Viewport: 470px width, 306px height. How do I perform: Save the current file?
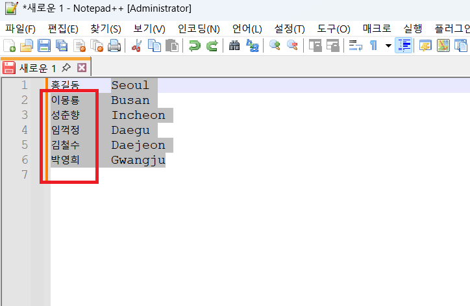coord(43,46)
